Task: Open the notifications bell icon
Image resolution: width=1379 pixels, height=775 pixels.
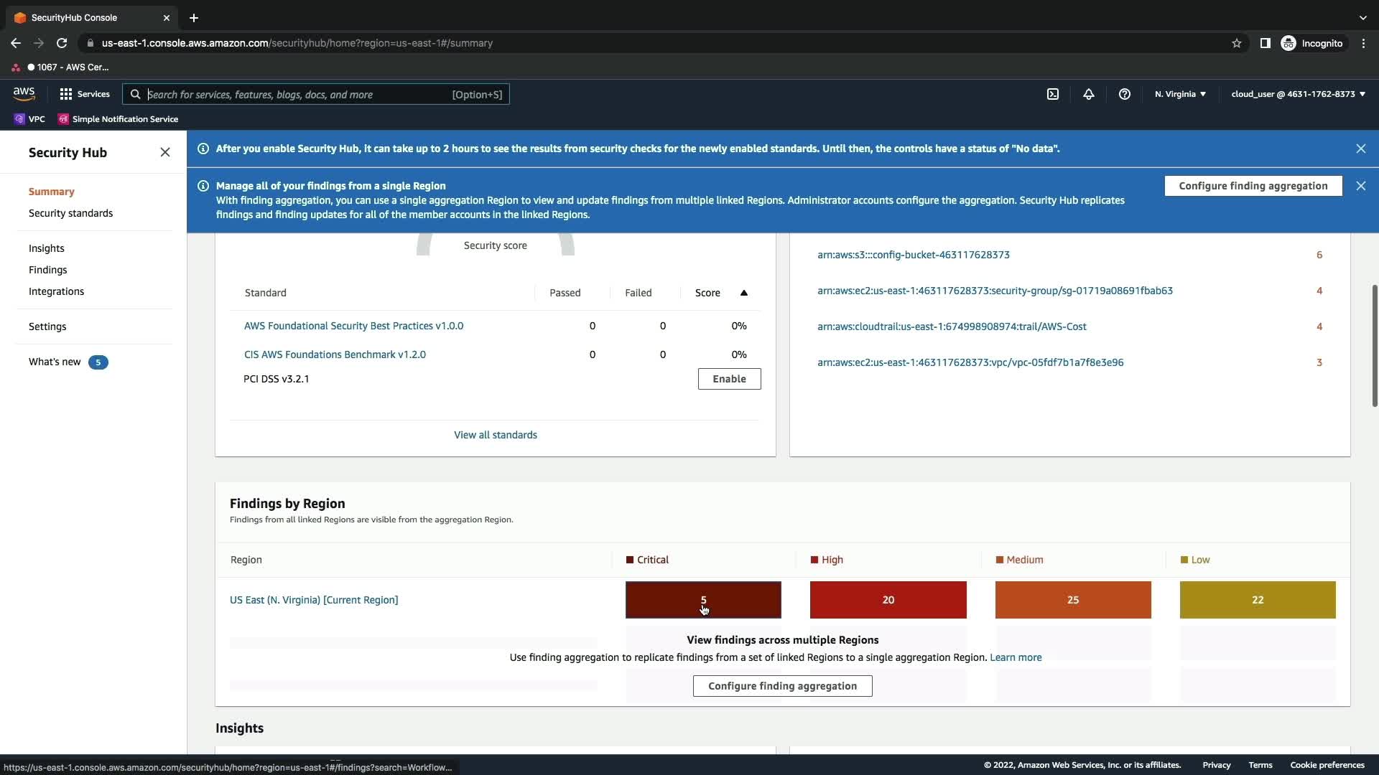Action: 1089,94
